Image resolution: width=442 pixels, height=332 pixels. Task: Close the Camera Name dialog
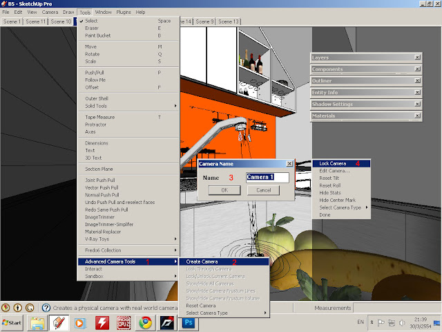289,164
